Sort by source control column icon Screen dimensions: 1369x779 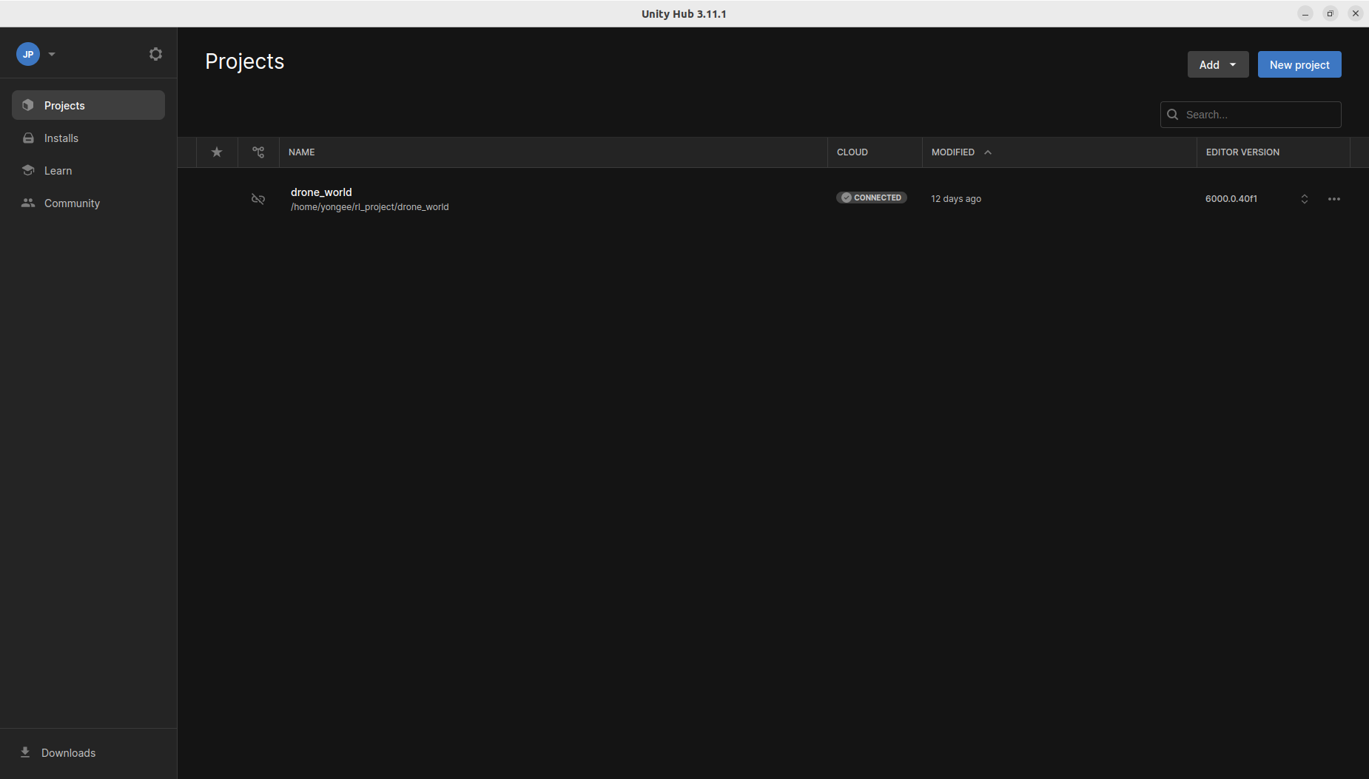point(258,152)
